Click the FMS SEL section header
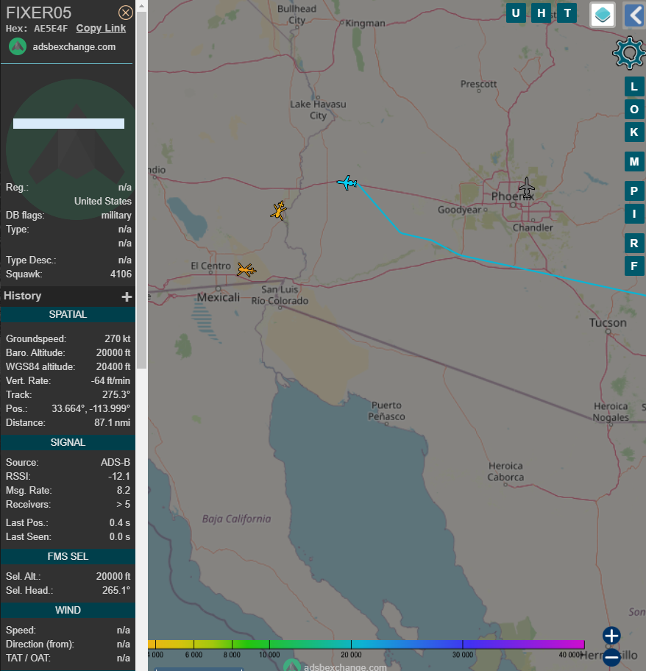 pyautogui.click(x=68, y=556)
